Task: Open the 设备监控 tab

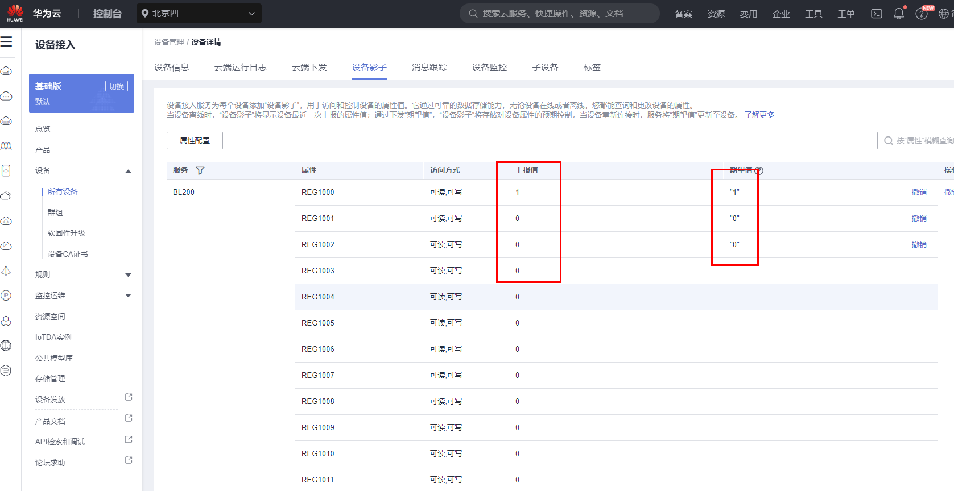Action: (x=489, y=68)
